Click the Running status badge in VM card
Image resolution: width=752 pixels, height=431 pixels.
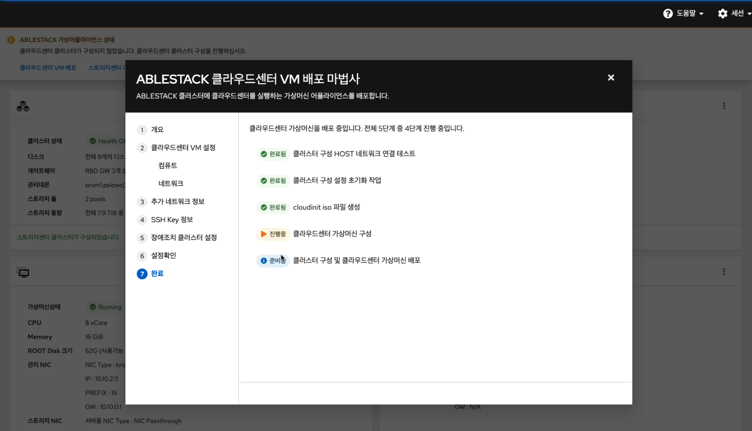pyautogui.click(x=105, y=307)
